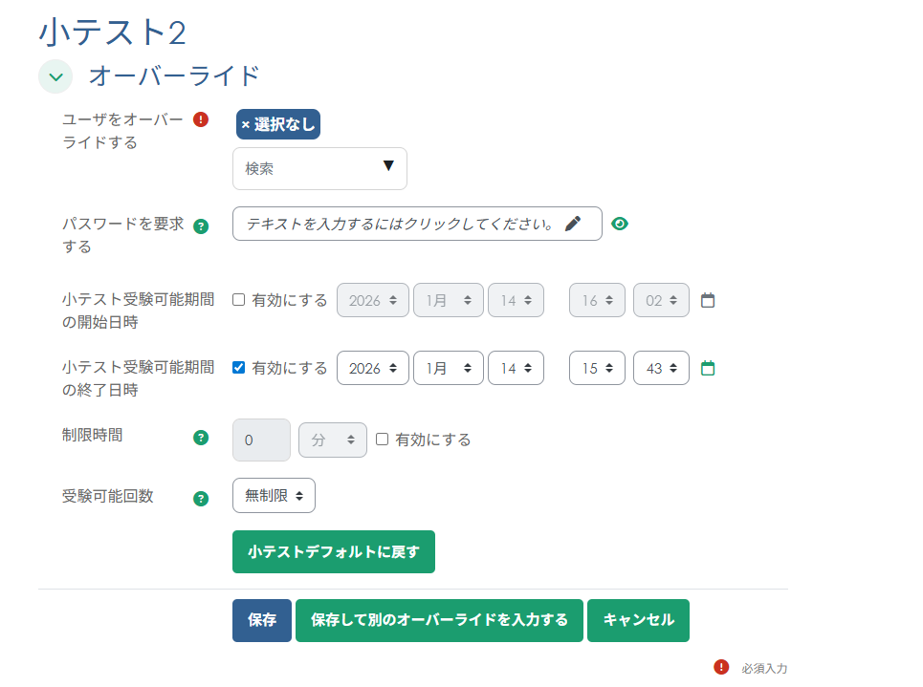The image size is (923, 687).
Task: Open the 2026 year dropdown in the 終了日時 row
Action: pyautogui.click(x=372, y=367)
